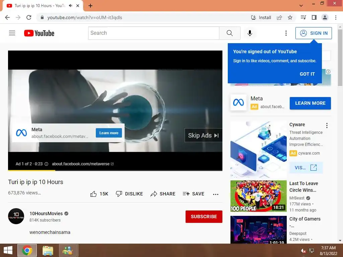The height and width of the screenshot is (257, 343).
Task: Click the DISLIKE button
Action: coord(129,194)
